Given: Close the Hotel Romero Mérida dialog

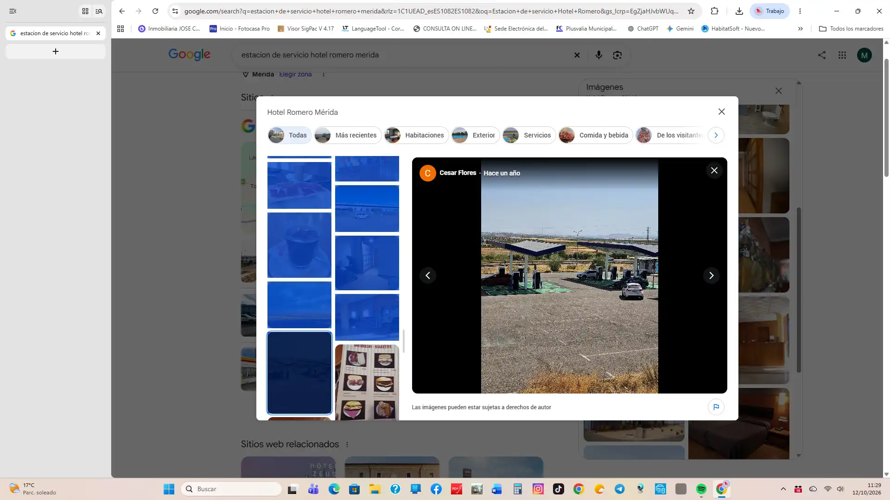Looking at the screenshot, I should click(x=722, y=112).
